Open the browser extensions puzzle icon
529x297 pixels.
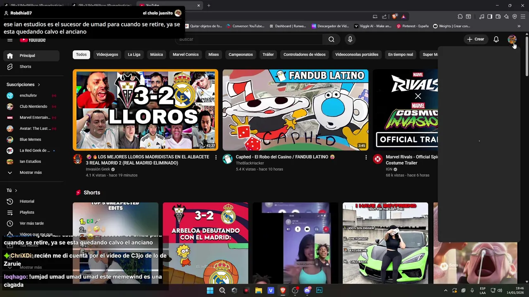coord(460,16)
